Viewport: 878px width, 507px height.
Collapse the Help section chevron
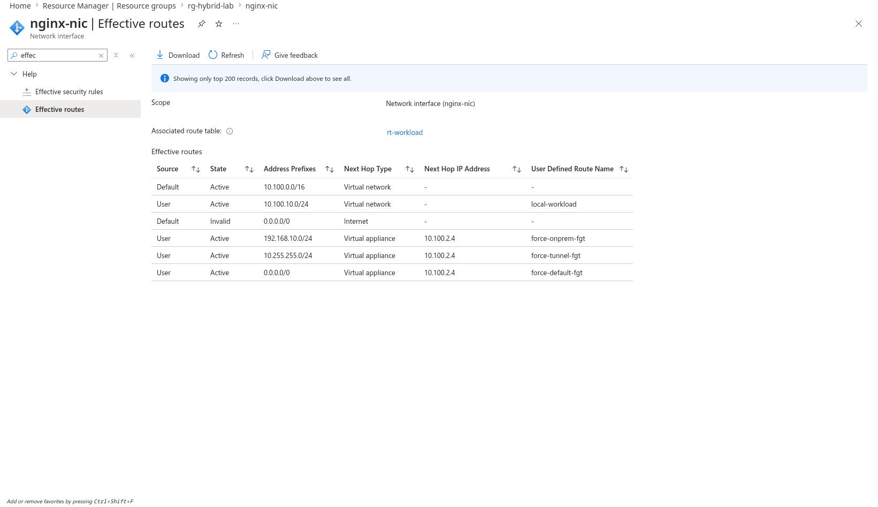point(14,74)
